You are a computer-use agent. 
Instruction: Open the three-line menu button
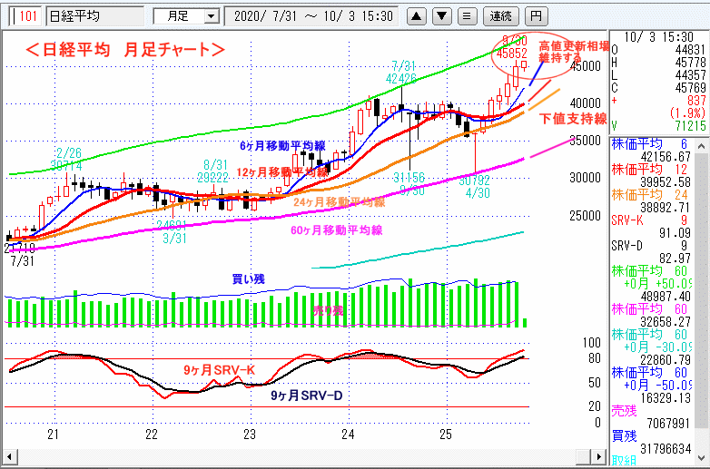(465, 15)
